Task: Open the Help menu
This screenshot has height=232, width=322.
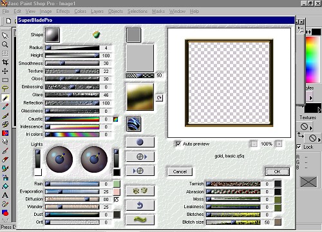Action: (194, 11)
